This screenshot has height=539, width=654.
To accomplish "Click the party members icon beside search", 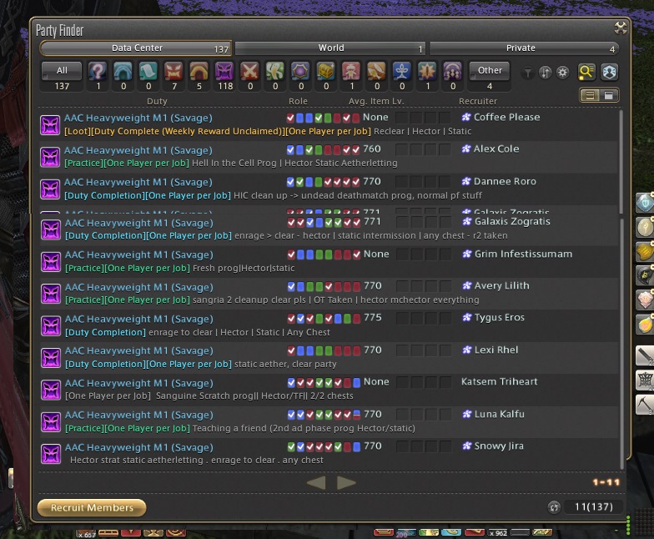I will [x=609, y=72].
